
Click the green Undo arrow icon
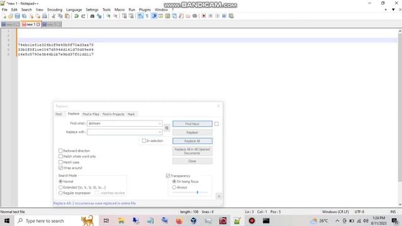point(77,16)
